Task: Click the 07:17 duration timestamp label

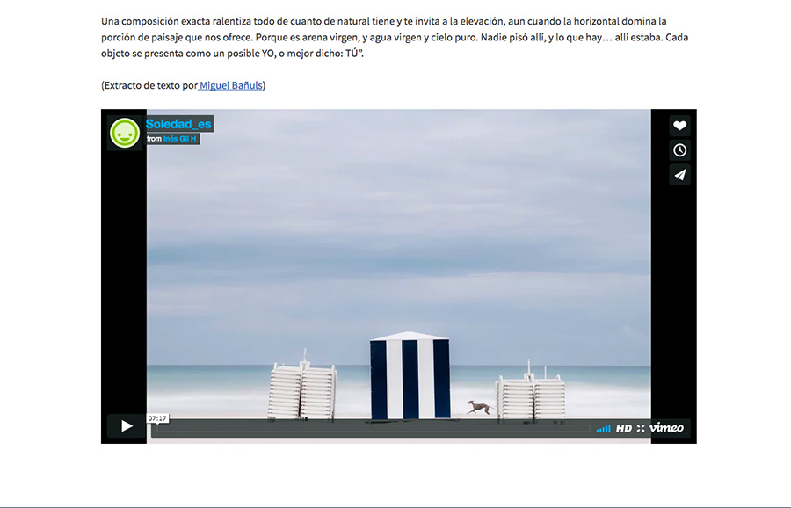Action: (157, 418)
